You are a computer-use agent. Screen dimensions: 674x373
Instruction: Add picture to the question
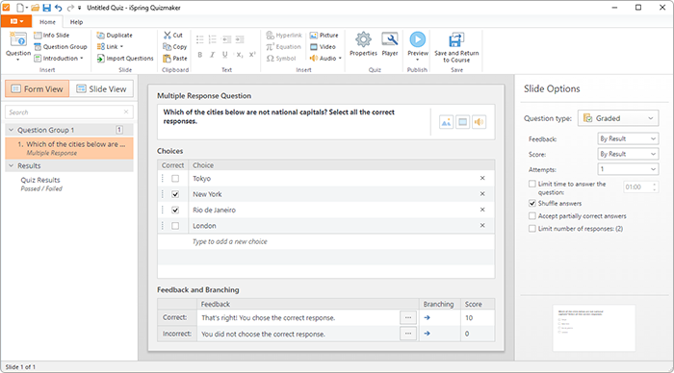[446, 122]
